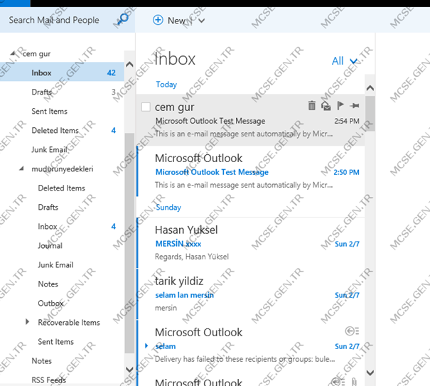Viewport: 430px width, 386px height.
Task: Click the folder pane scrollbar thumb
Action: (129, 243)
